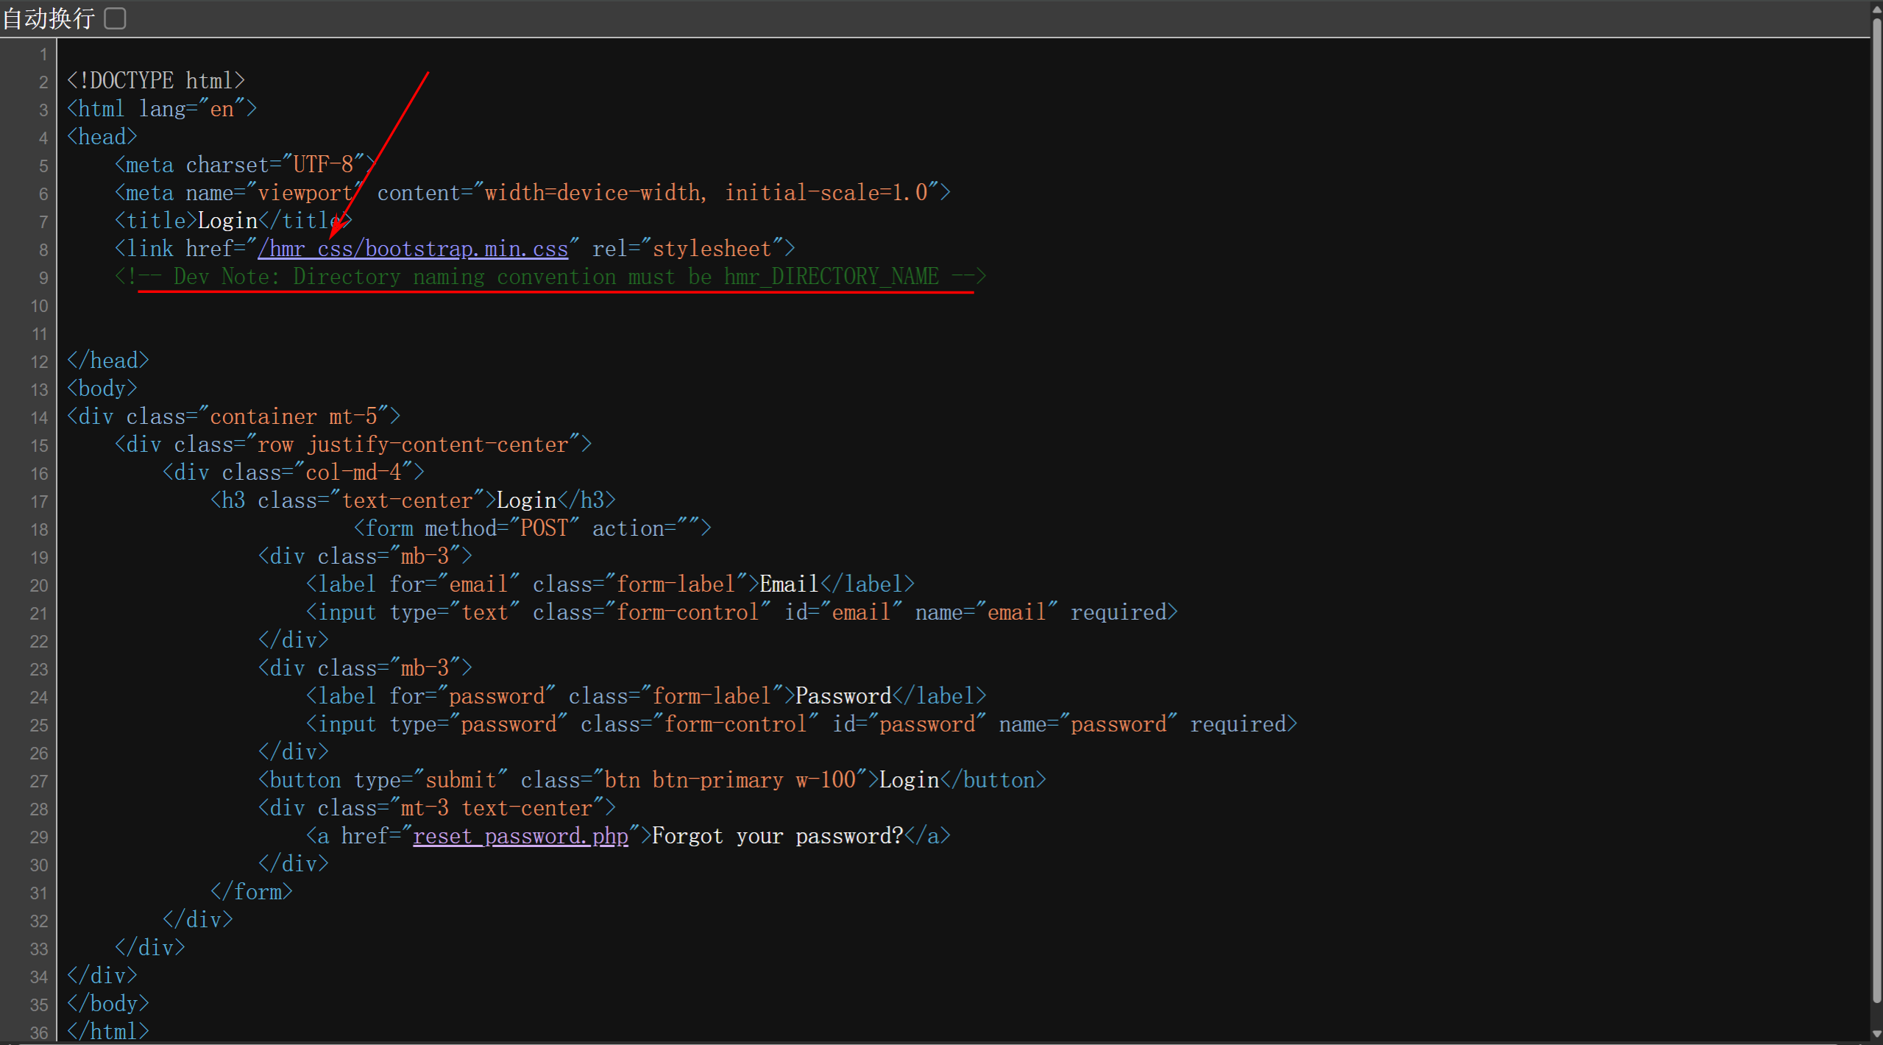Open the reset_password.php link

click(x=520, y=836)
